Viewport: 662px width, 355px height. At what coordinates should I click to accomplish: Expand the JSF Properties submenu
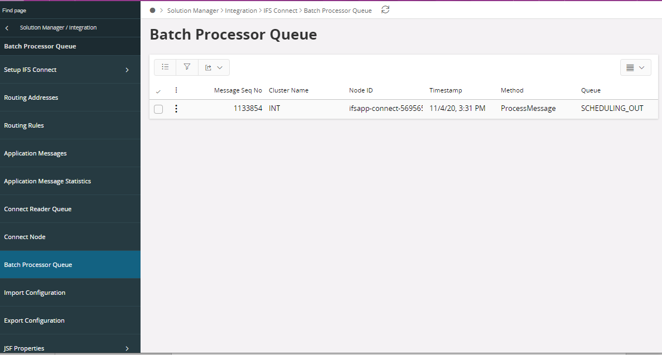pos(127,348)
